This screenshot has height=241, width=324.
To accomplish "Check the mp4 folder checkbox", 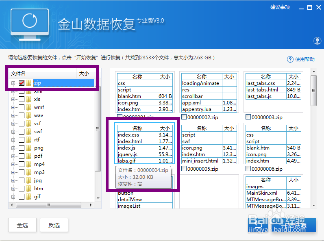I will (22, 164).
